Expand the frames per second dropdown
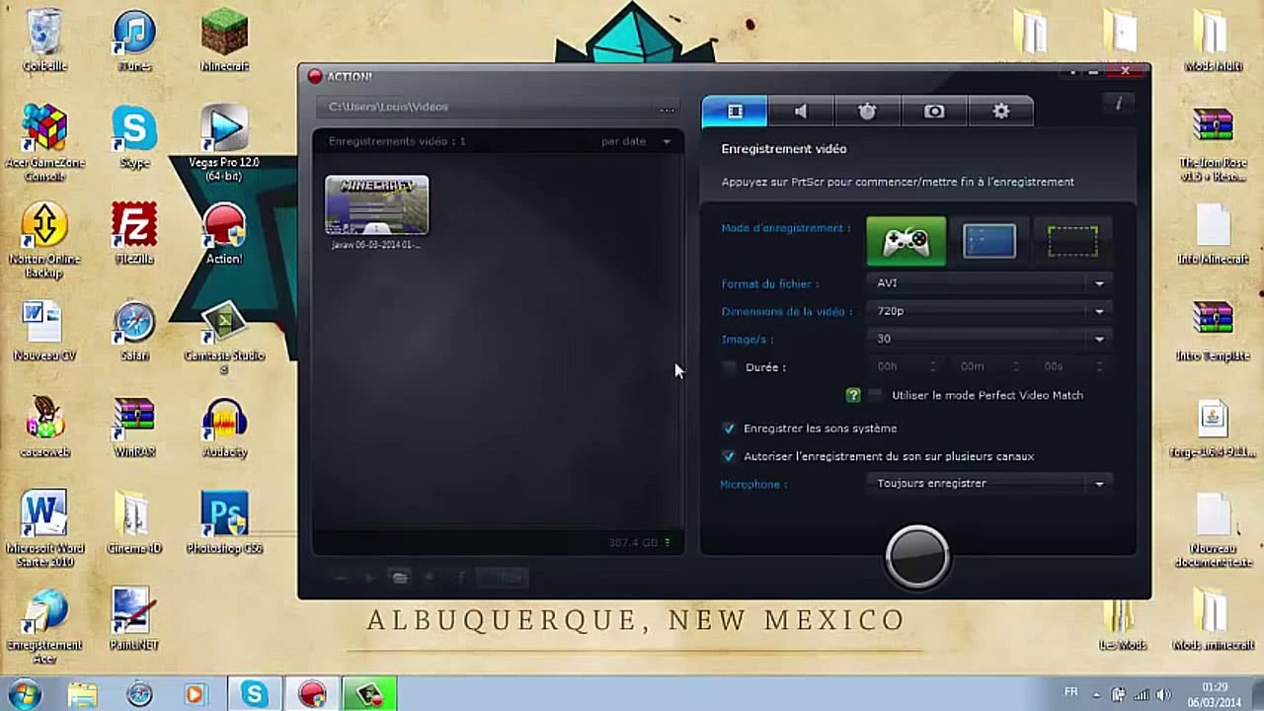The width and height of the screenshot is (1264, 711). 990,339
